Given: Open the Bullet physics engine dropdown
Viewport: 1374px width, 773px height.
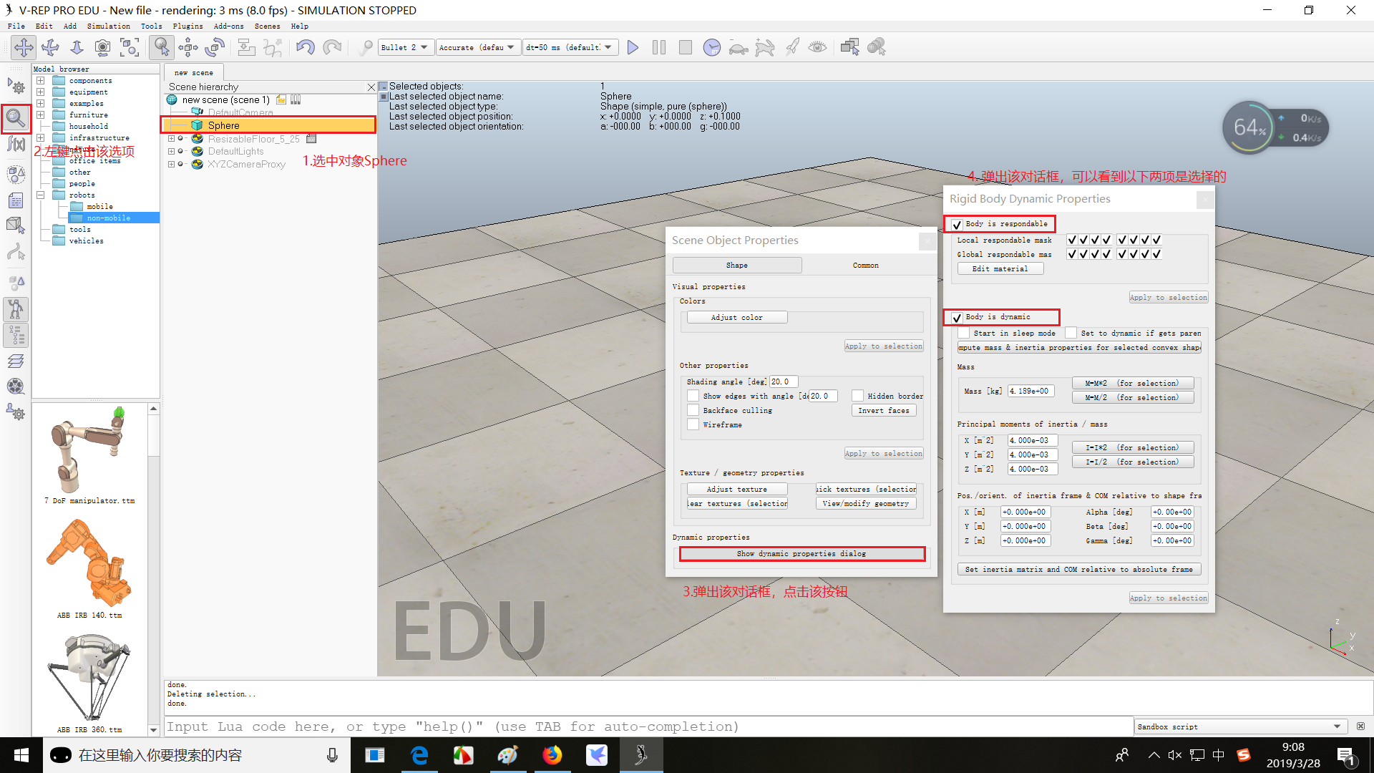Looking at the screenshot, I should click(x=405, y=47).
